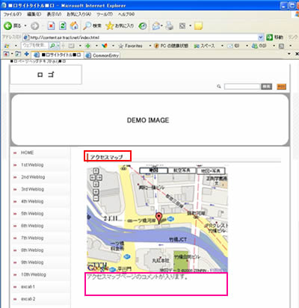Expand the Mail button dropdown arrow

click(161, 25)
